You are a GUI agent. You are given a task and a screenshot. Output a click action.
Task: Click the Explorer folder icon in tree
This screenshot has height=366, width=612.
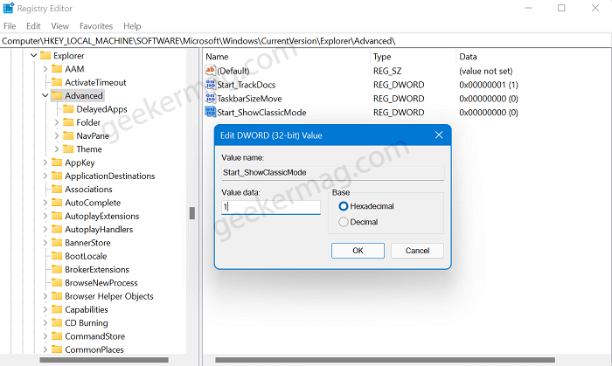point(45,55)
